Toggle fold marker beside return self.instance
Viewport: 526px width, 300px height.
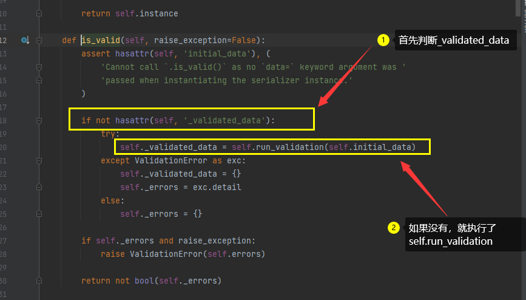coord(39,13)
